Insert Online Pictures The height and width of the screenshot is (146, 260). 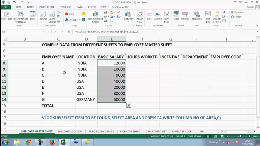(x=52, y=17)
